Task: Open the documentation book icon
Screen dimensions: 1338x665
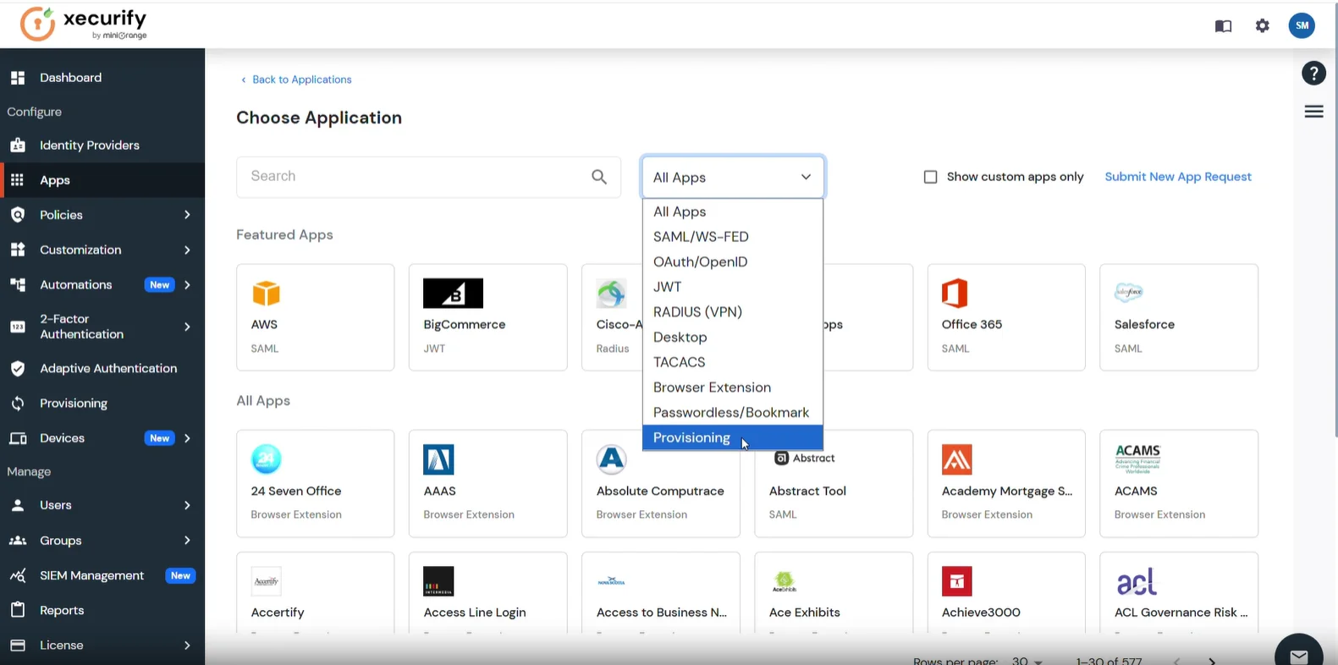Action: [x=1223, y=26]
